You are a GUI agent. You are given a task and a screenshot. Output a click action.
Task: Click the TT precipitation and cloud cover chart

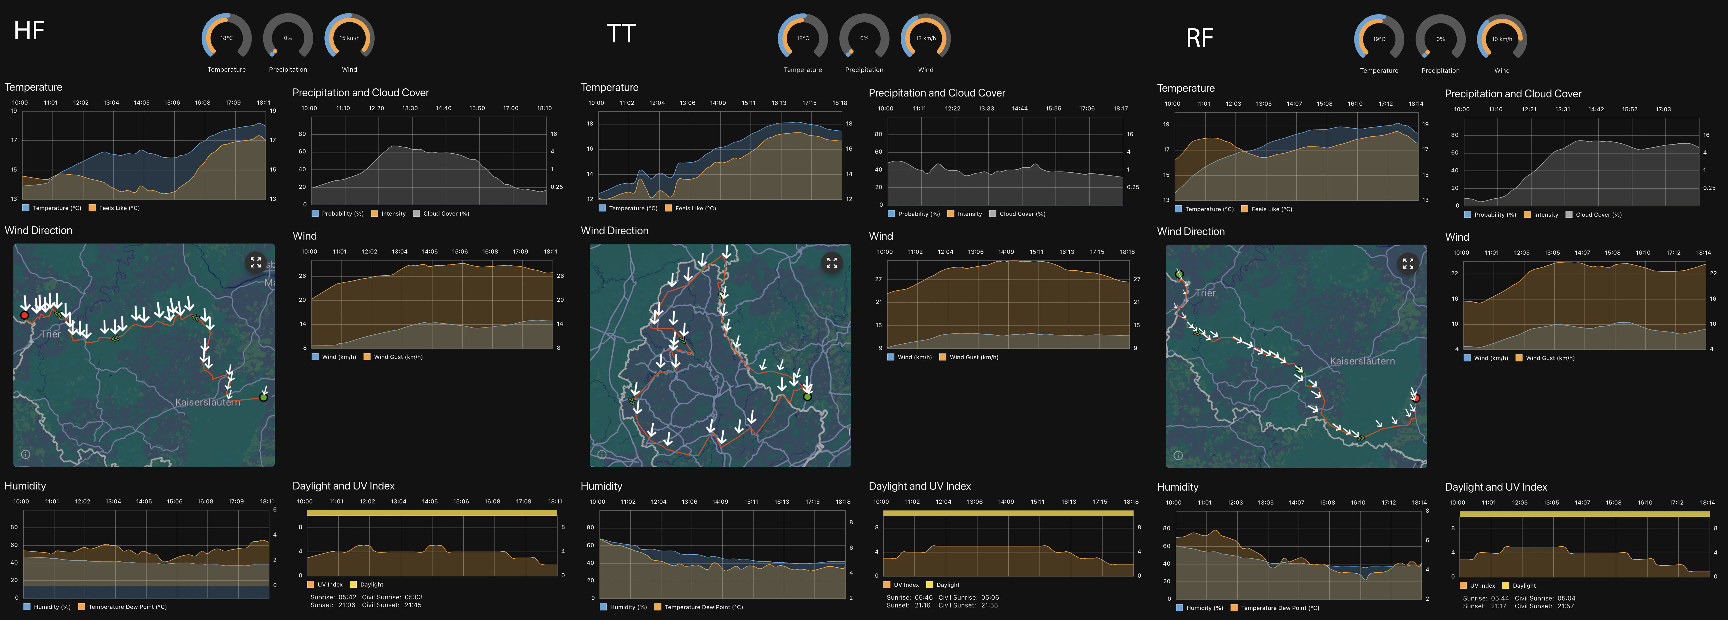coord(1005,161)
